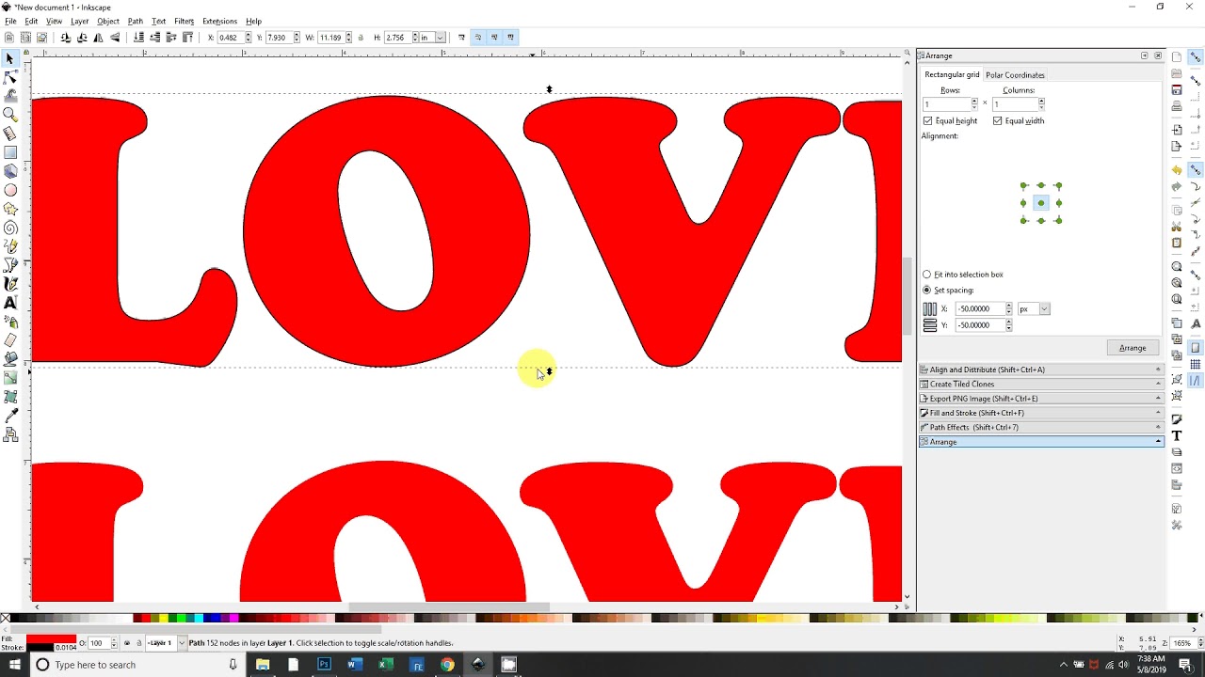This screenshot has height=677, width=1205.
Task: Expand Fill and Stroke panel
Action: 1041,413
